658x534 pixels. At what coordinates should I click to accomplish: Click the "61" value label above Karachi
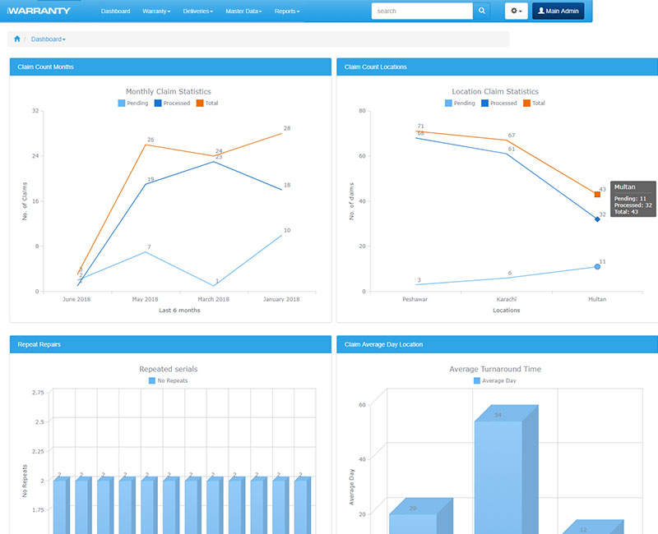(x=512, y=149)
